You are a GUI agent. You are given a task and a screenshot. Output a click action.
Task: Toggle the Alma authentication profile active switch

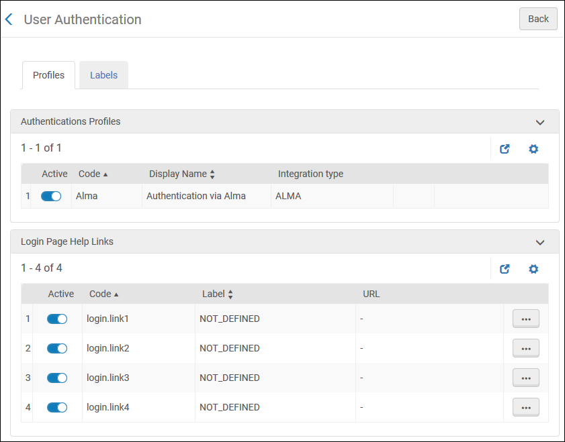coord(51,196)
